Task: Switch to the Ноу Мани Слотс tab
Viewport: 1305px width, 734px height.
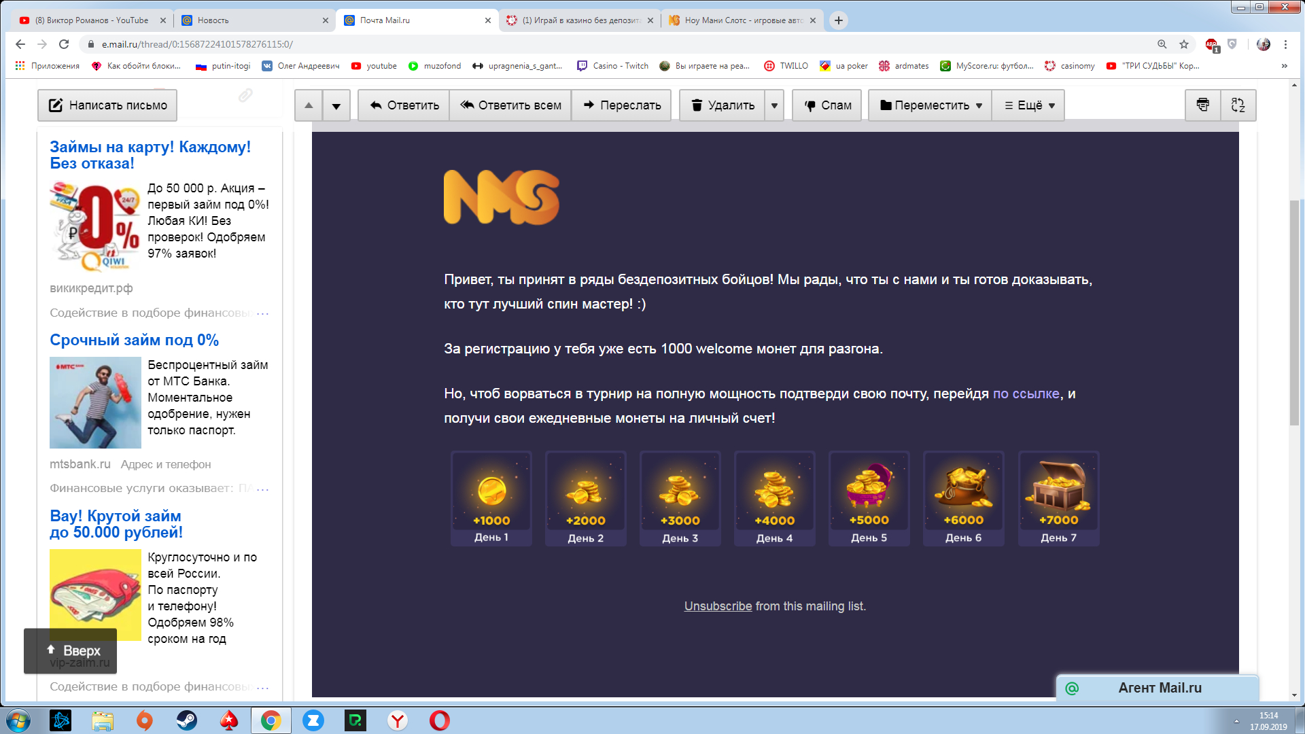Action: click(x=743, y=20)
